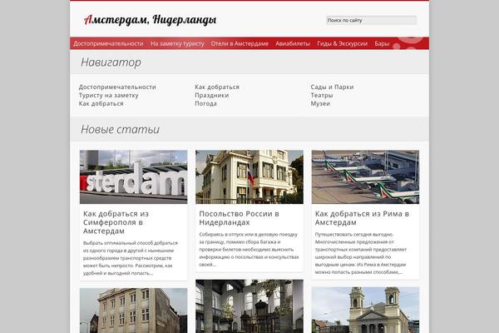
Task: Click the Навигатор section heading
Action: [111, 62]
